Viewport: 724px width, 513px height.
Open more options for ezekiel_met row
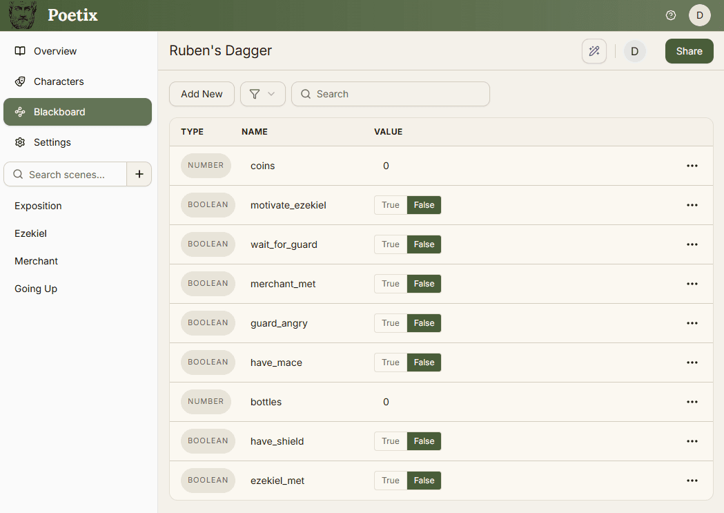692,481
